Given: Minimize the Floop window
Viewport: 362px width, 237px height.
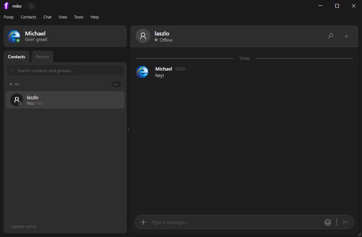Looking at the screenshot, I should point(320,6).
